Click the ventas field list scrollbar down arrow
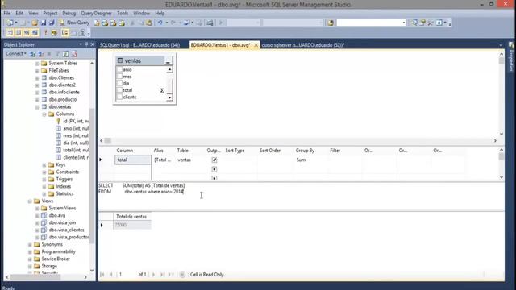The width and height of the screenshot is (516, 290). tap(169, 97)
